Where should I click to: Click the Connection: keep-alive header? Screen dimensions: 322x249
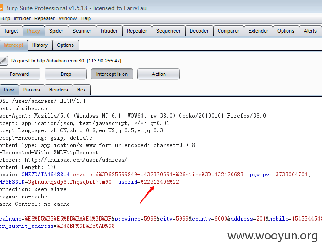(33, 189)
